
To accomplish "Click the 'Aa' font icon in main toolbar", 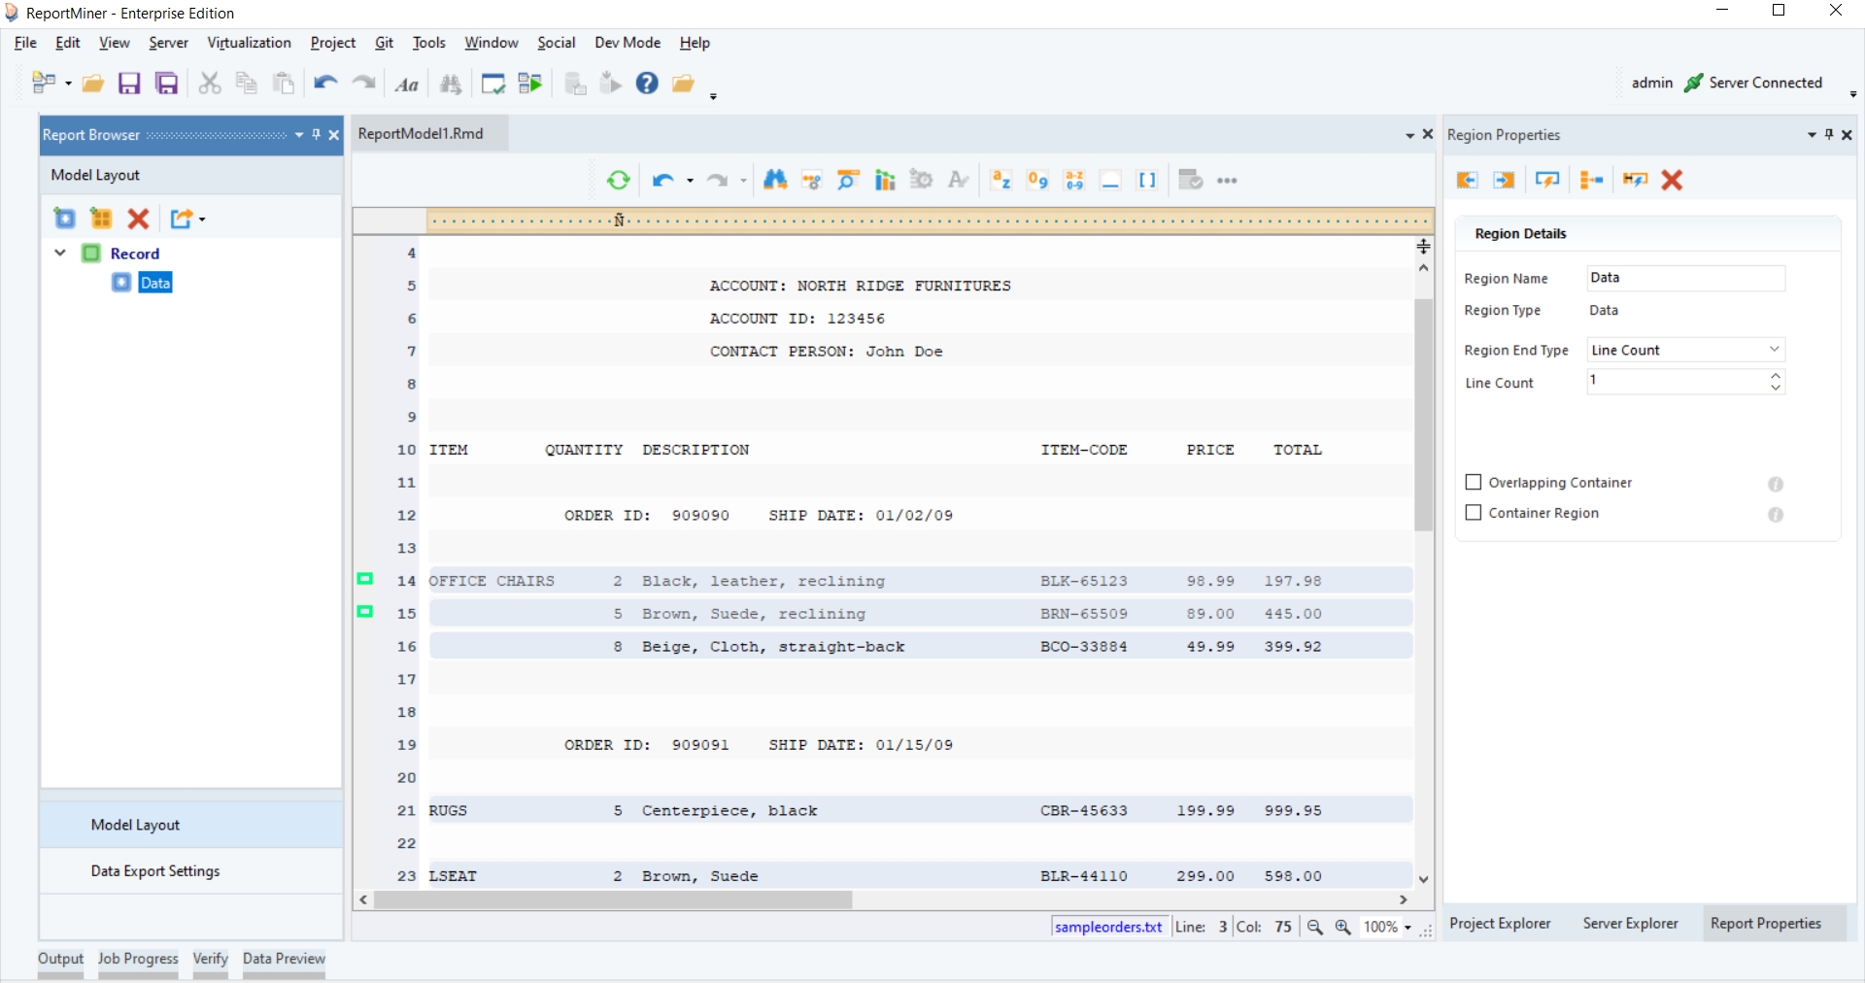I will coord(407,85).
